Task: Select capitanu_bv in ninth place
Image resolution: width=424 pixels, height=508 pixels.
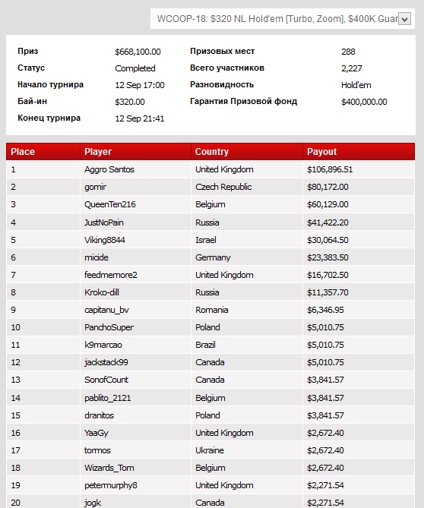Action: 106,310
